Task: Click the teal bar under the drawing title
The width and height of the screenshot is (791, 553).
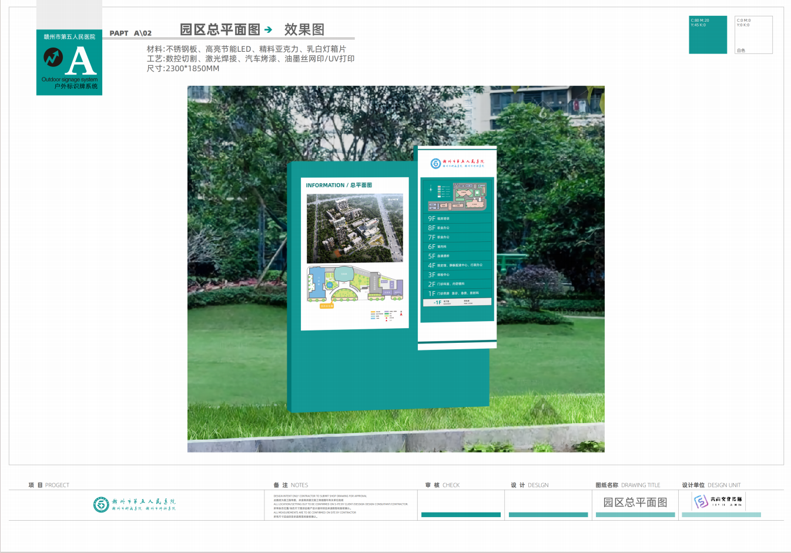Action: pyautogui.click(x=635, y=515)
